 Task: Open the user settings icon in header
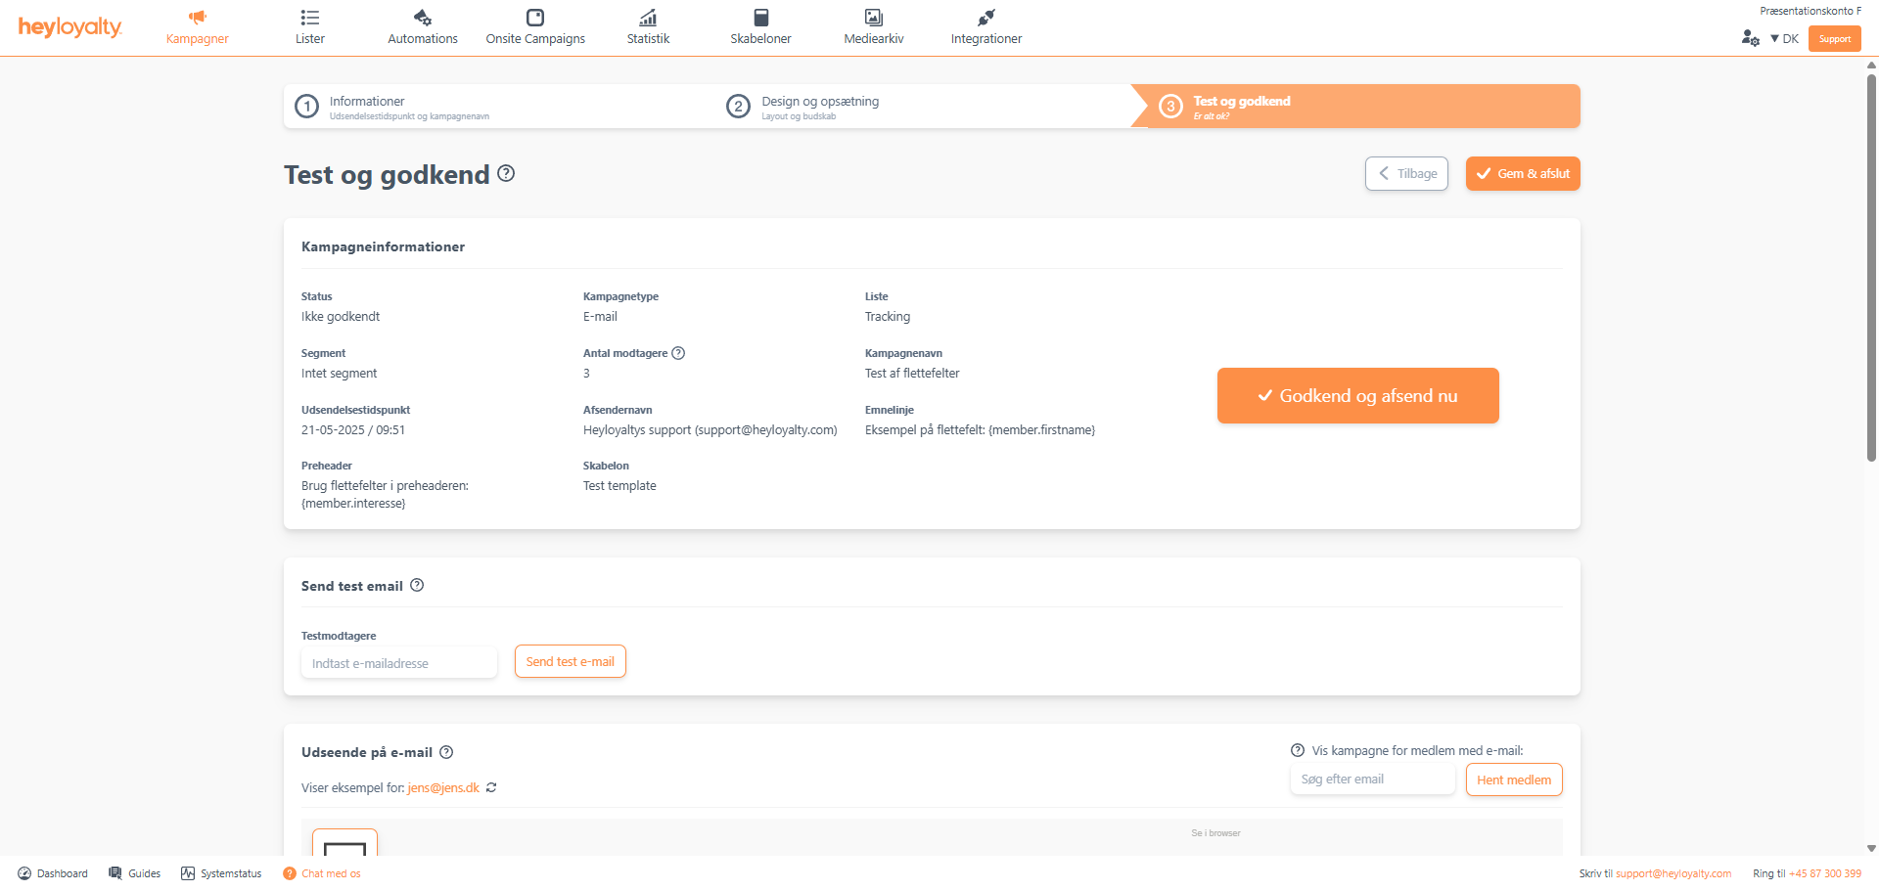(1750, 38)
